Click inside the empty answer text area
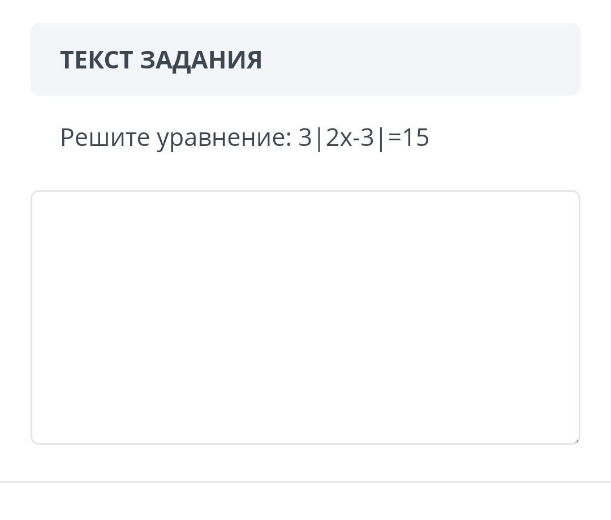This screenshot has height=520, width=611. (x=305, y=317)
